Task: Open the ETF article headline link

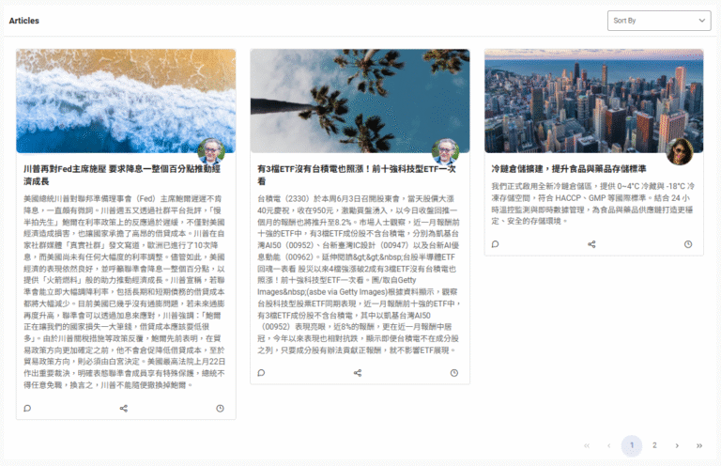Action: [357, 175]
